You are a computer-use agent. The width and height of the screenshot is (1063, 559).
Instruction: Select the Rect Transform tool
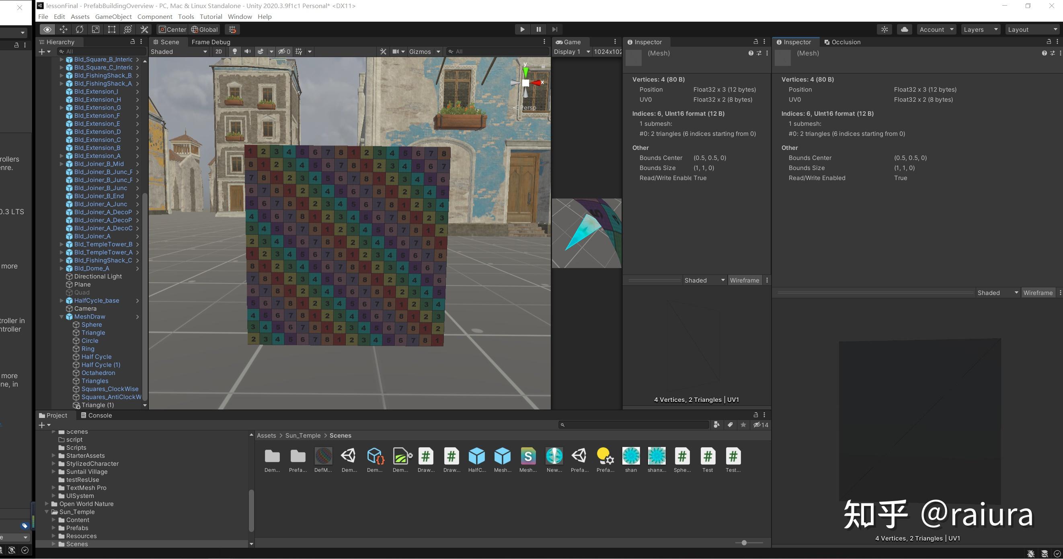(111, 29)
